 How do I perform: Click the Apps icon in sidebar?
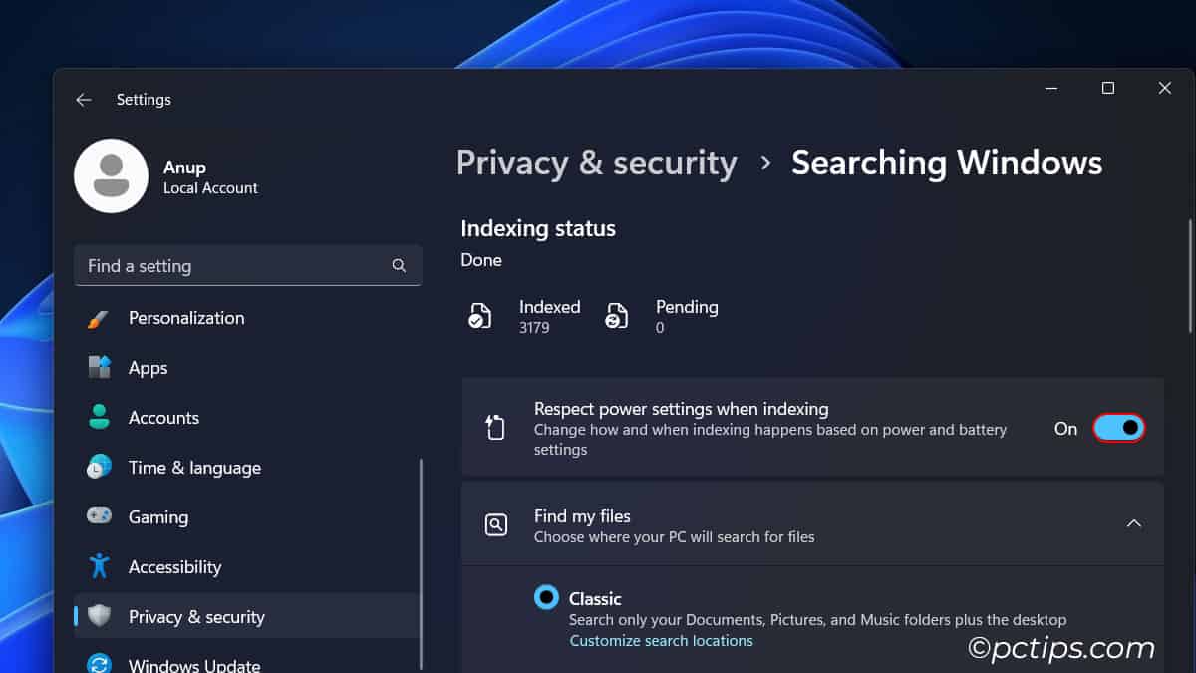pos(99,368)
